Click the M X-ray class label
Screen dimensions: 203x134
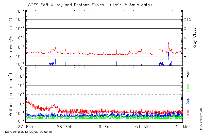click(x=185, y=38)
